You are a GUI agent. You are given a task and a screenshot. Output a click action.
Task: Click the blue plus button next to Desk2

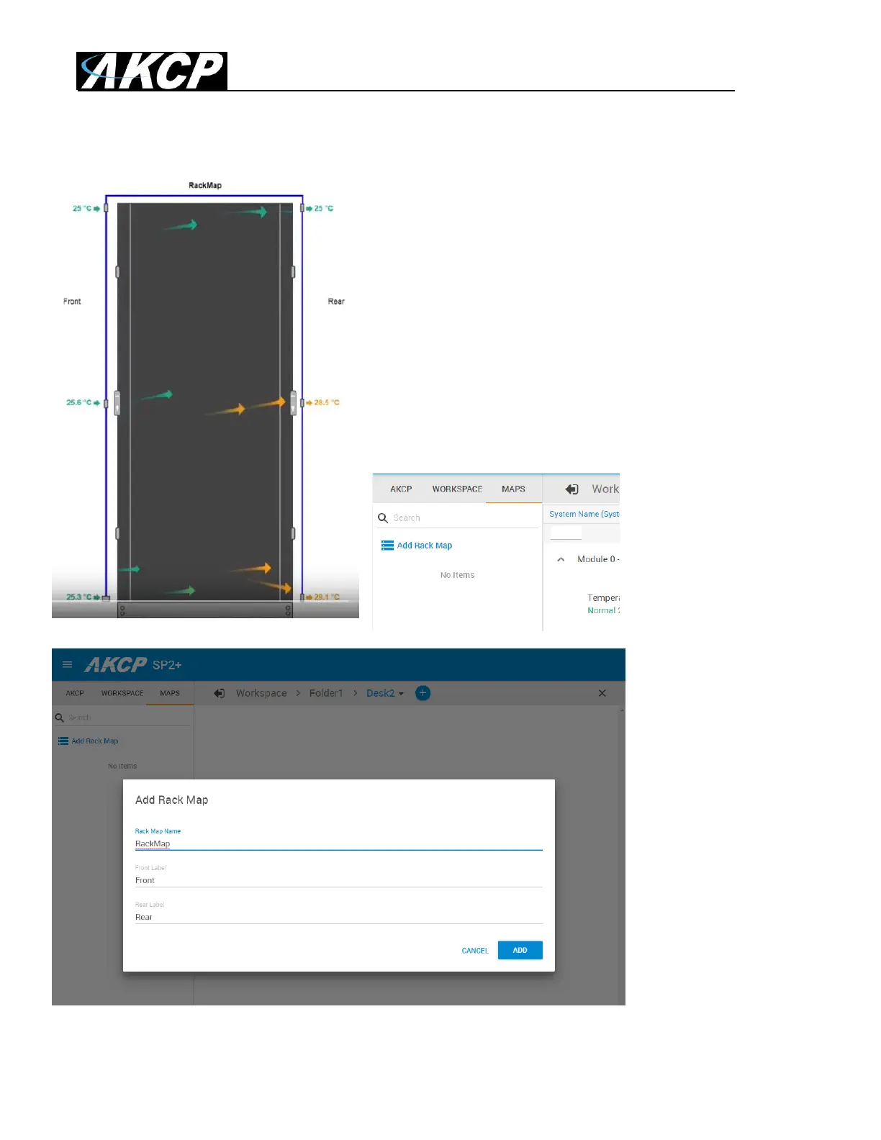[x=423, y=693]
